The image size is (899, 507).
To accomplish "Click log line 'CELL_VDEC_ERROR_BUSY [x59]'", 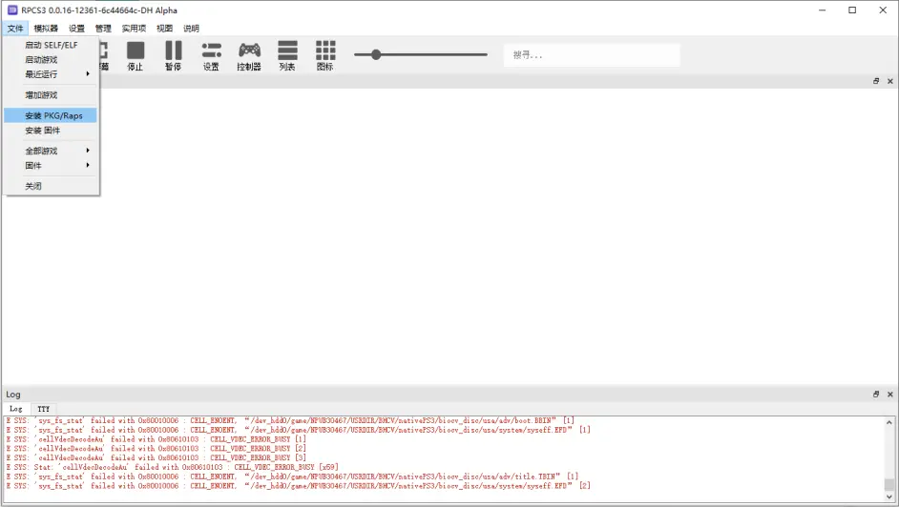I will click(172, 467).
